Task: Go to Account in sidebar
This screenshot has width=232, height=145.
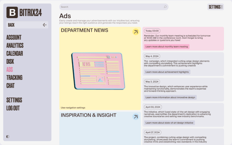Action: (14, 37)
